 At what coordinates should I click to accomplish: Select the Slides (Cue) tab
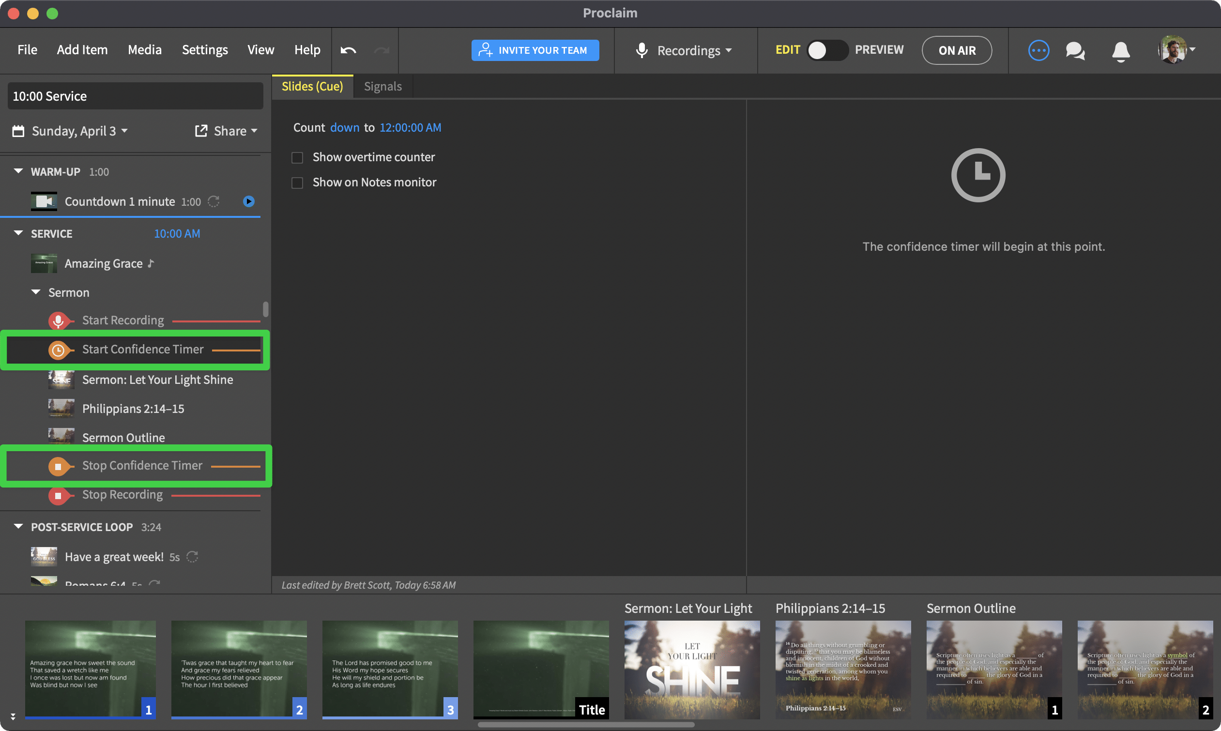coord(312,86)
